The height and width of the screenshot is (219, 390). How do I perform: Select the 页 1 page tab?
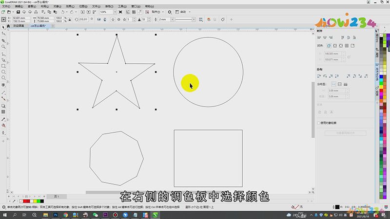[57, 197]
